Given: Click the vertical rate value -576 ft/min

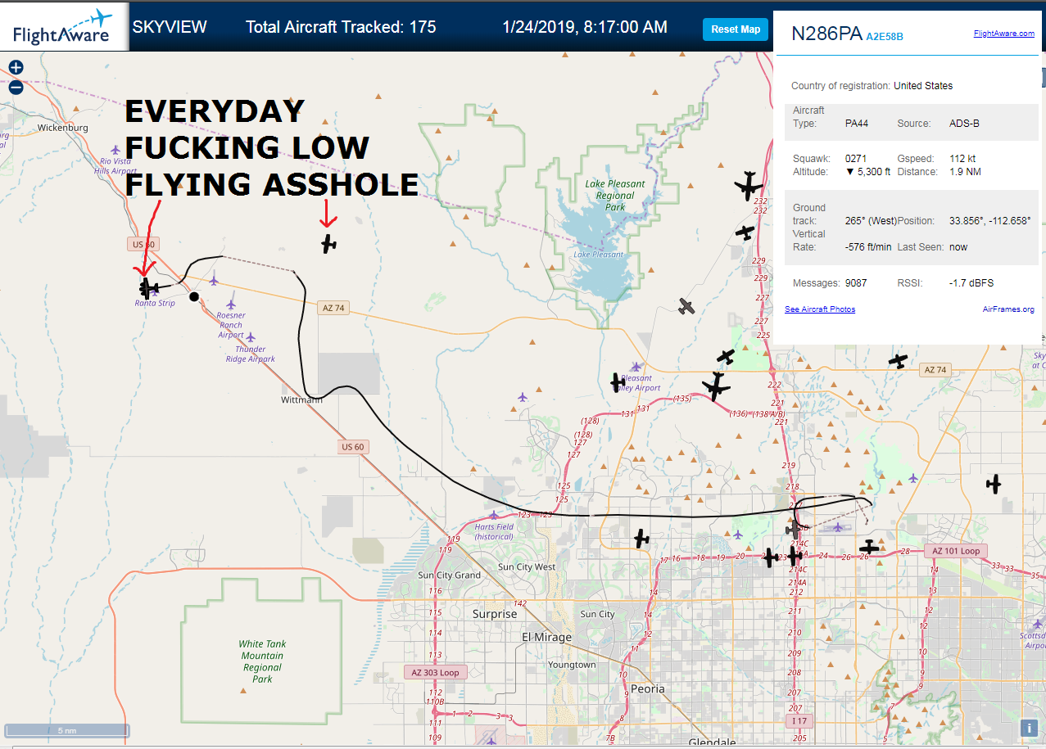Looking at the screenshot, I should (x=867, y=246).
